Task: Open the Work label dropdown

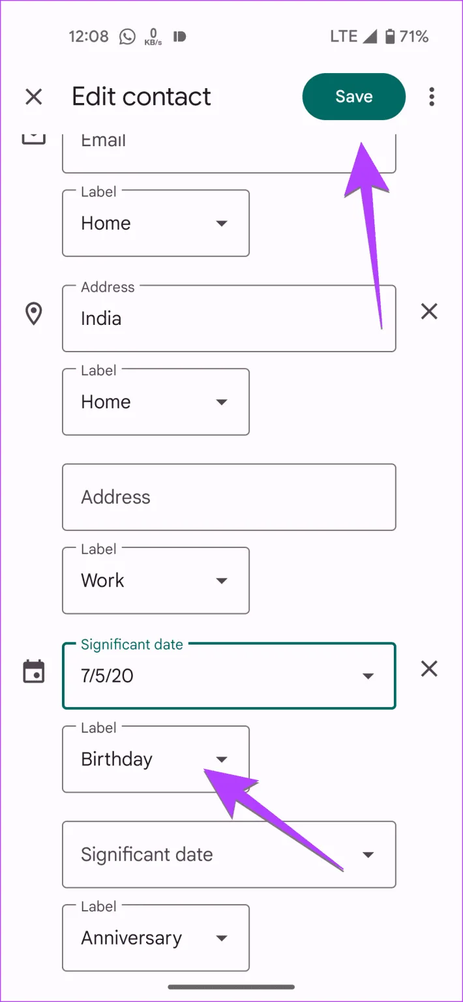Action: [156, 581]
